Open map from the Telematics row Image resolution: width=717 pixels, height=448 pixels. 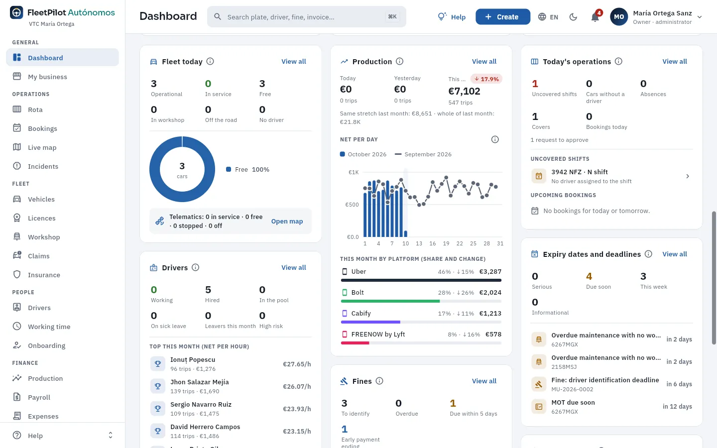point(287,222)
